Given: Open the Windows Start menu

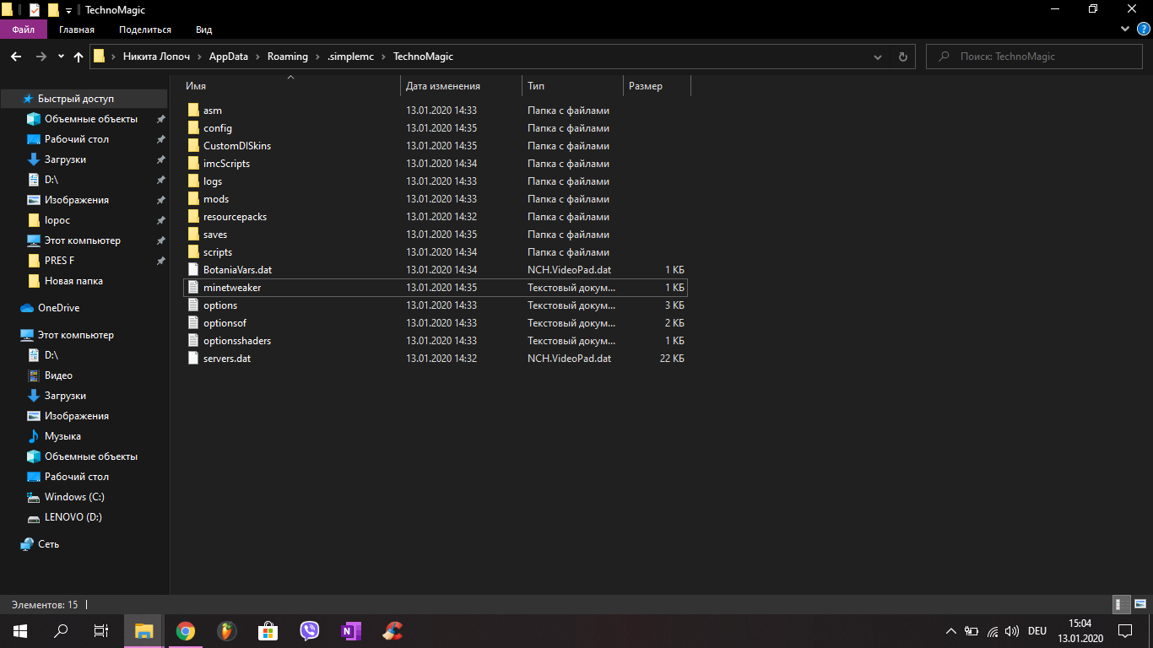Looking at the screenshot, I should pos(20,631).
